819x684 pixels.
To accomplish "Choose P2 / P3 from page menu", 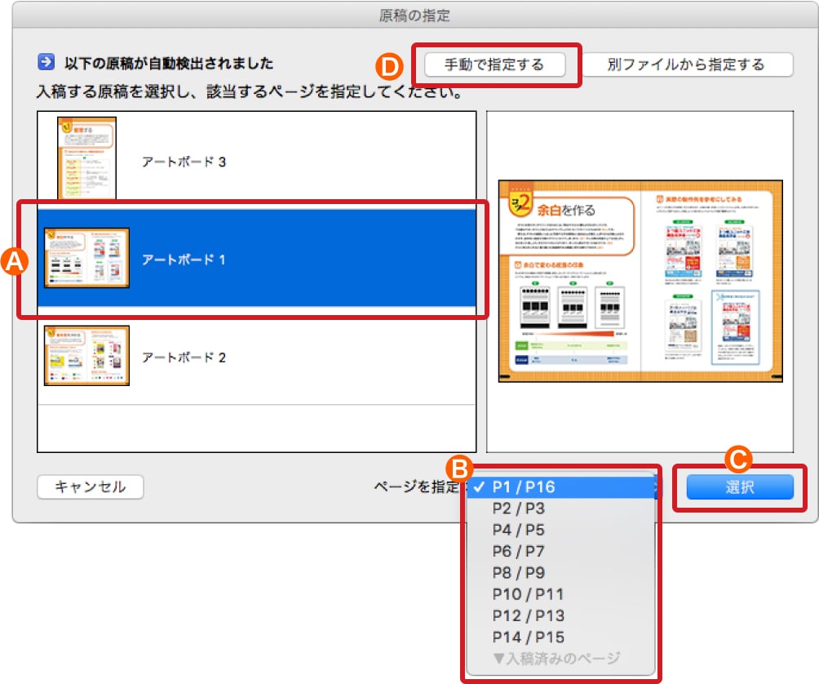I will tap(518, 509).
